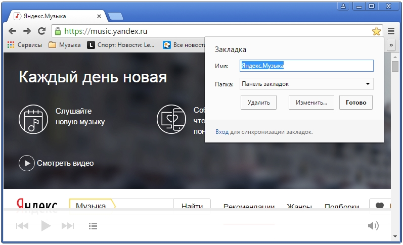Click the Каждый день новая heading
This screenshot has height=245, width=403.
93,77
